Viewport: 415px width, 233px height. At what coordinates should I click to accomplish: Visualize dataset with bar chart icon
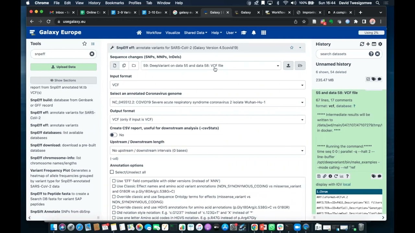coord(341,176)
